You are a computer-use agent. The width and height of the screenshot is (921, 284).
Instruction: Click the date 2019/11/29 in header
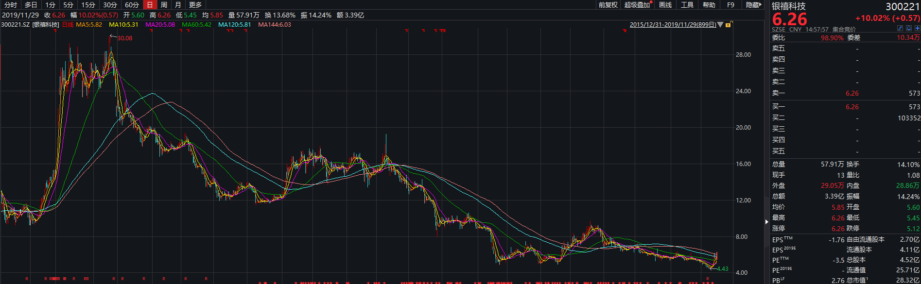(x=20, y=15)
